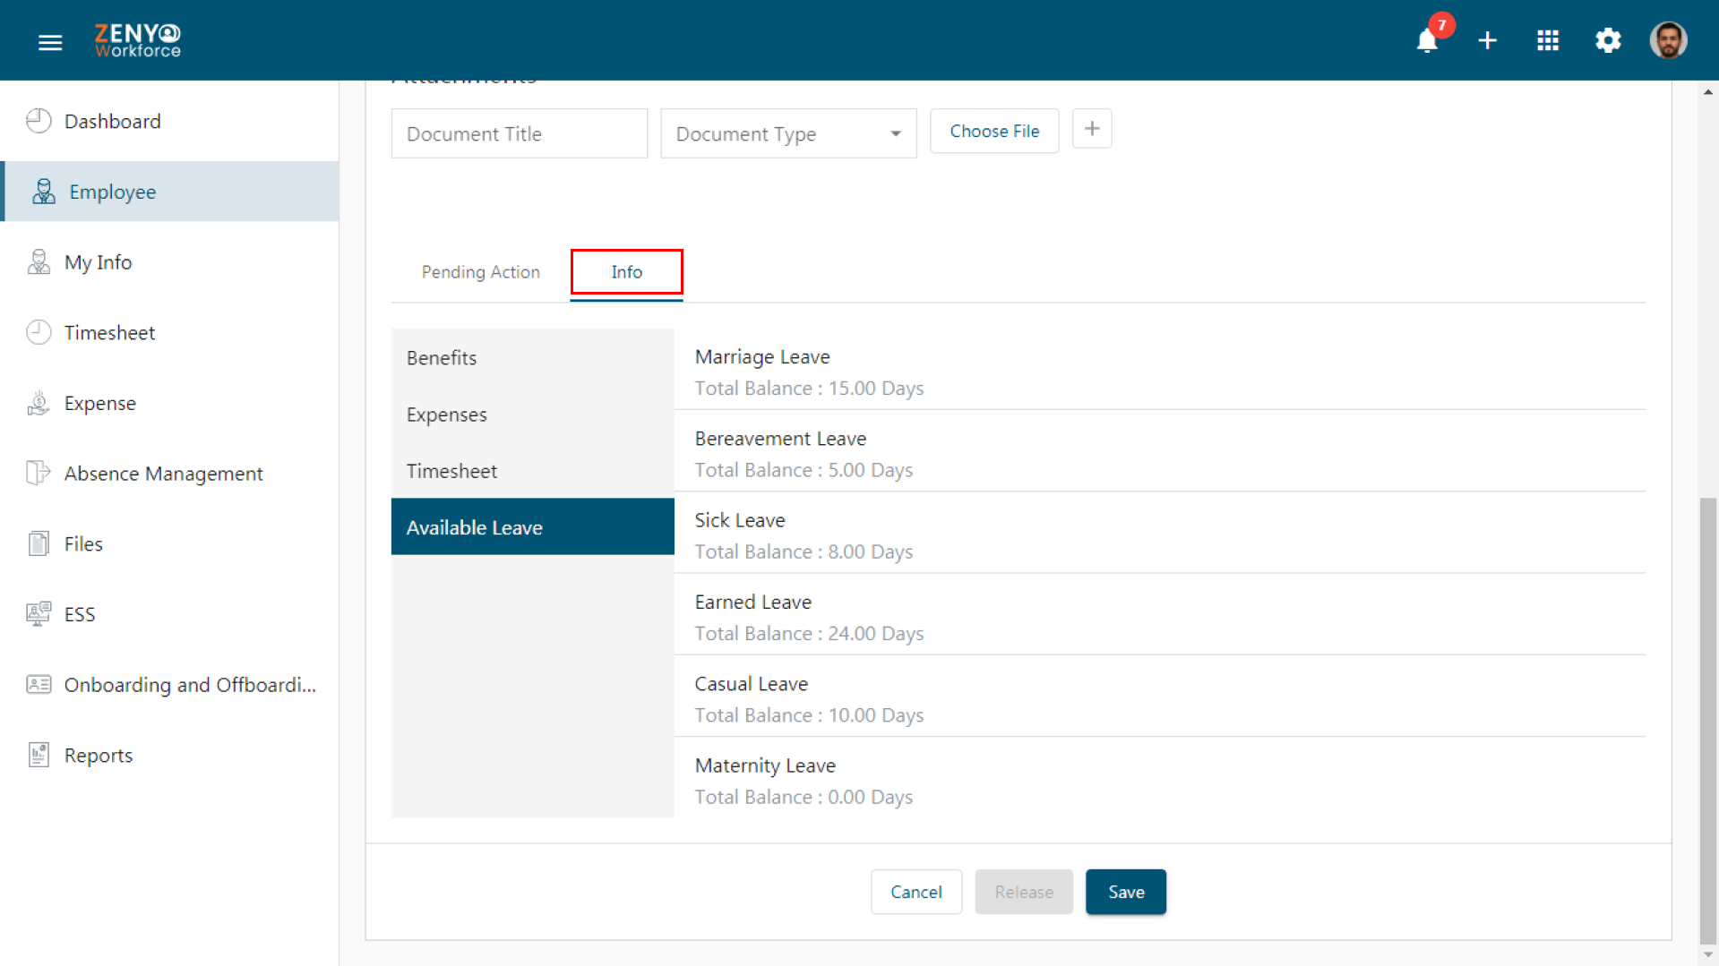Open user profile avatar
1719x966 pixels.
[x=1668, y=40]
